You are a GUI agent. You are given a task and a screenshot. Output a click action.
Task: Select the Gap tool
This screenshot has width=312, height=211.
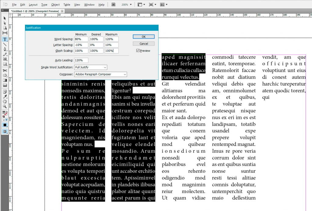tap(5, 33)
